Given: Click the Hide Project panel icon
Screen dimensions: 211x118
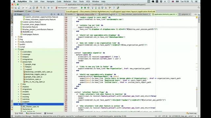Looking at the screenshot, I should [x=62, y=14].
